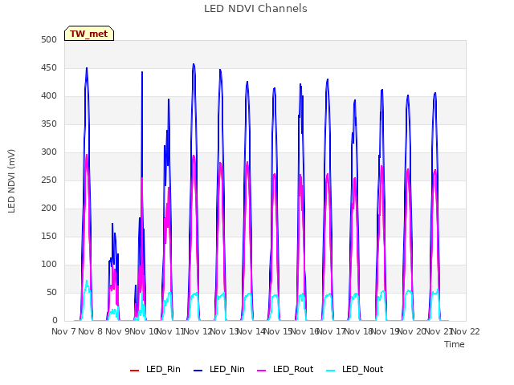
Task: Click the Nov 8 x-axis tick label
Action: click(91, 331)
